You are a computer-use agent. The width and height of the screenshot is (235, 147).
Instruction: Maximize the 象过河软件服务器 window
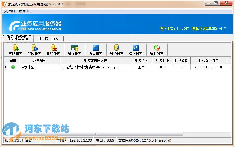coord(216,3)
